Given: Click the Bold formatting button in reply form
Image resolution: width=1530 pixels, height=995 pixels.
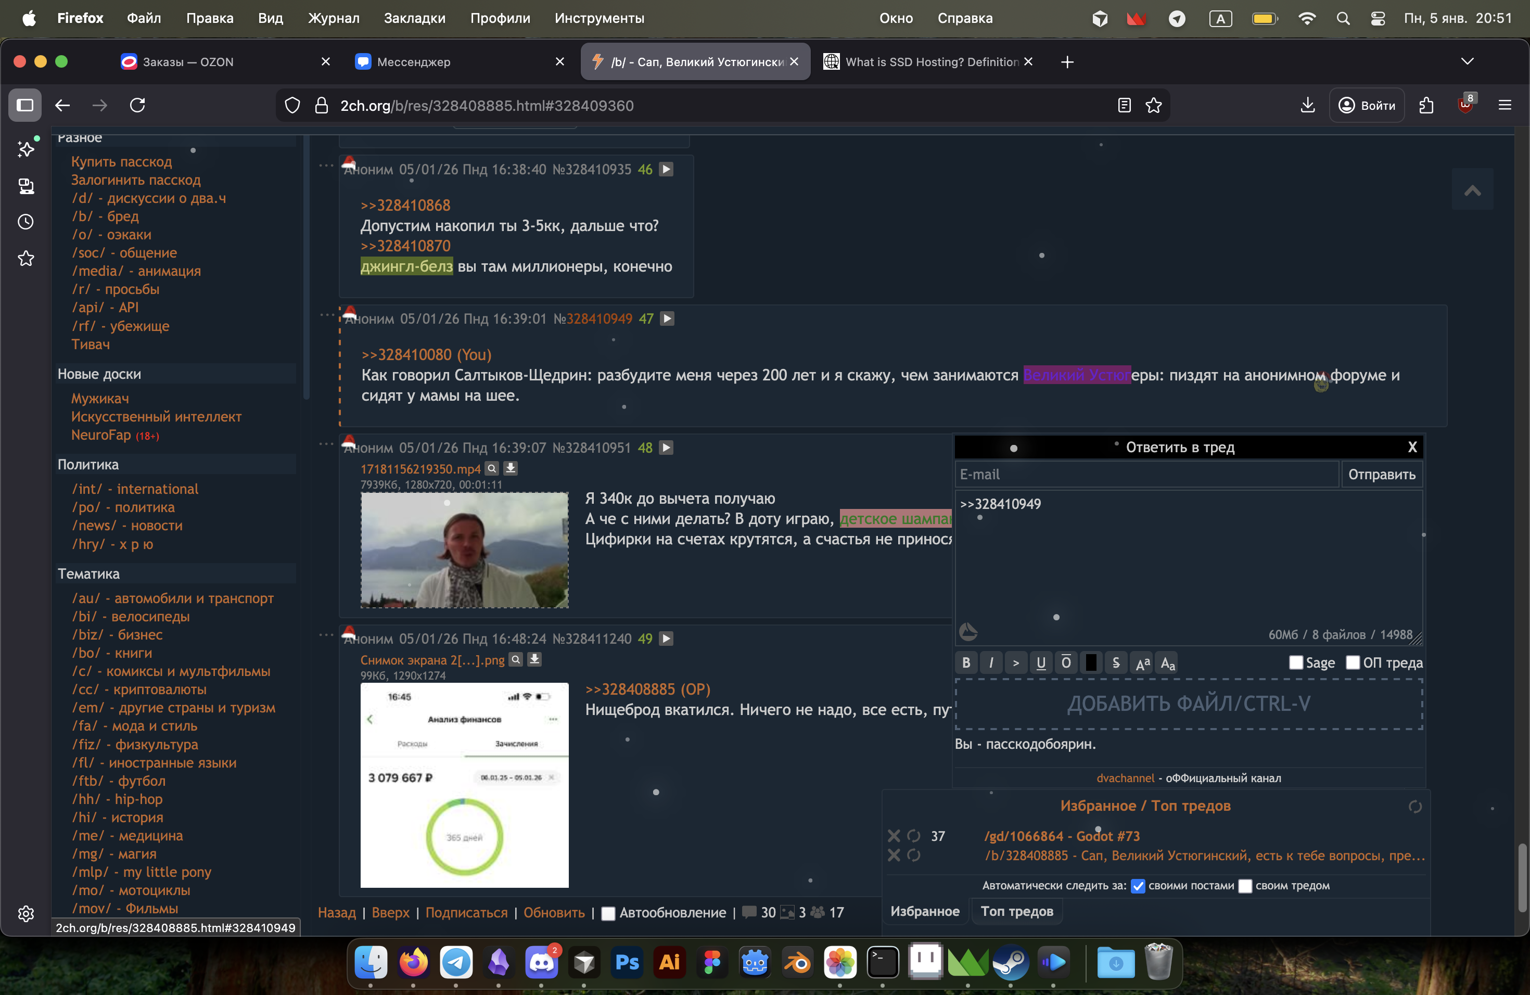Looking at the screenshot, I should (x=966, y=662).
